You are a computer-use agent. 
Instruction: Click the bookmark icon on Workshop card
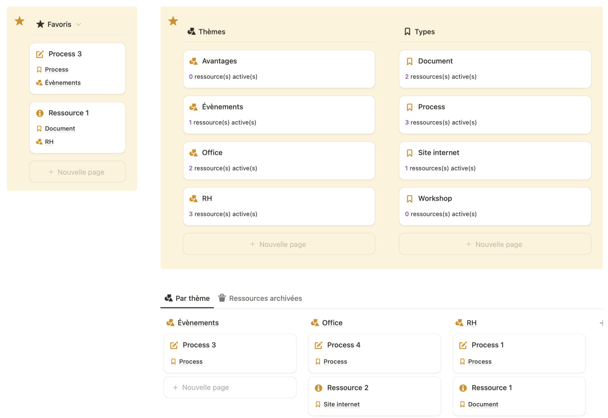[409, 198]
